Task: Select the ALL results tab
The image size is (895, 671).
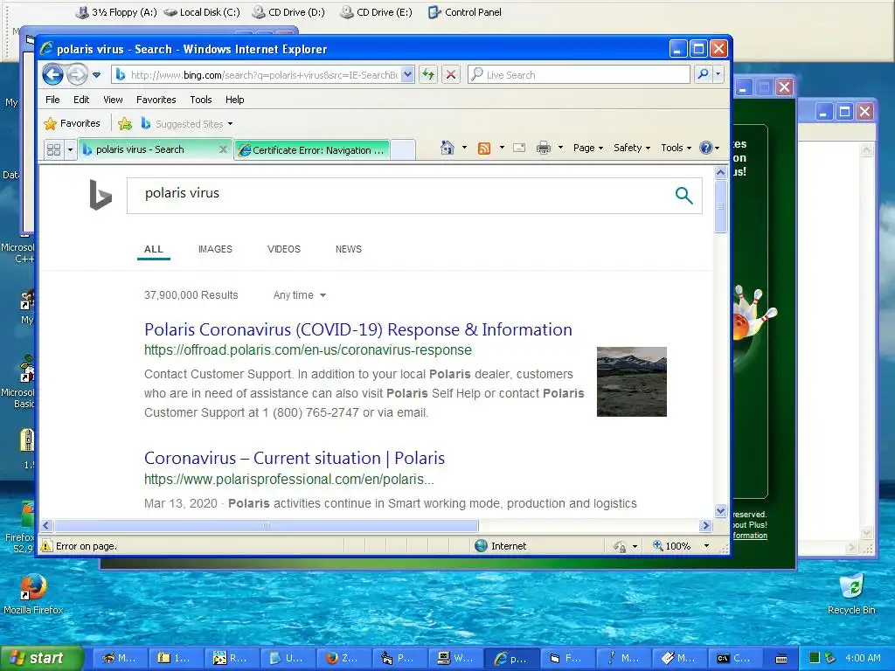Action: pos(154,249)
